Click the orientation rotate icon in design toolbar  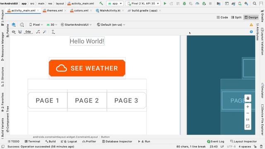pyautogui.click(x=22, y=25)
